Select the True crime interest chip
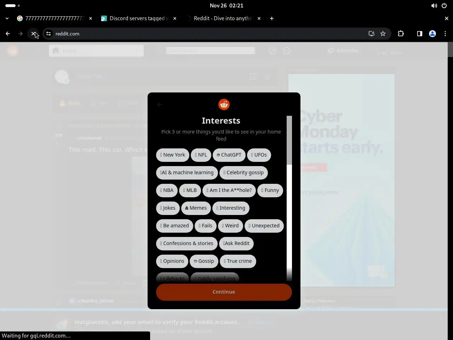The image size is (453, 340). click(x=238, y=261)
